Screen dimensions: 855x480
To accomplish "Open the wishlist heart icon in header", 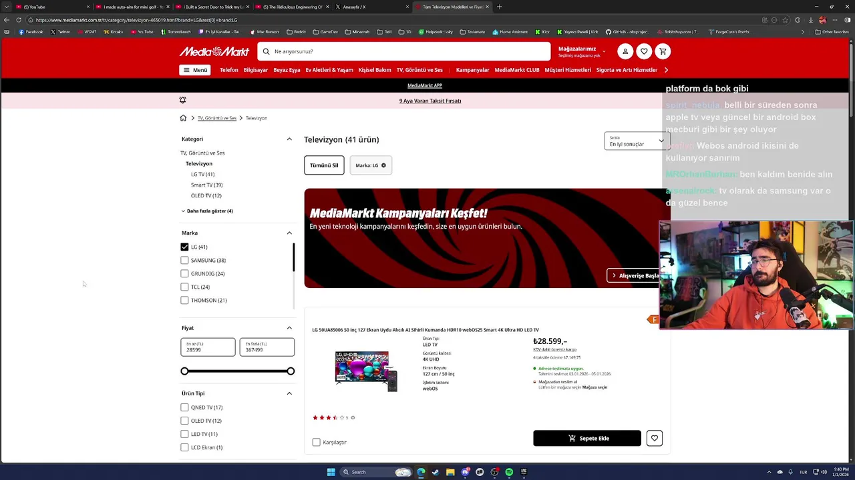I will [x=644, y=51].
